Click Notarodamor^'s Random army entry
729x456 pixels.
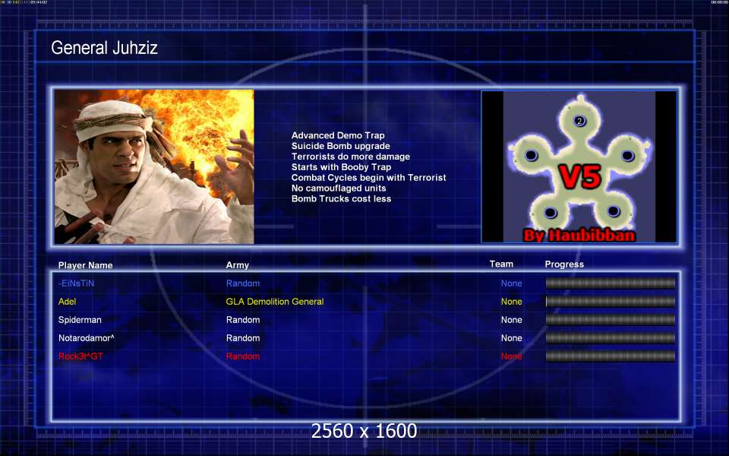(243, 338)
